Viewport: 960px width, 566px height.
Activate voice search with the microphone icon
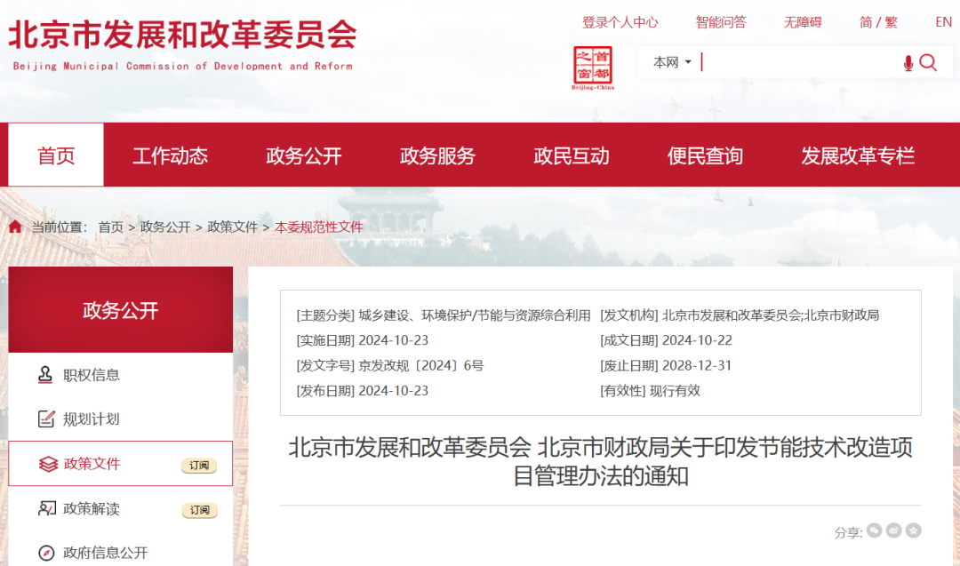tap(908, 63)
